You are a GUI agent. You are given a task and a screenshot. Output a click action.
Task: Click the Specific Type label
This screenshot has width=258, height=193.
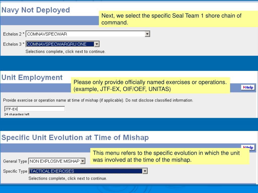[15, 171]
